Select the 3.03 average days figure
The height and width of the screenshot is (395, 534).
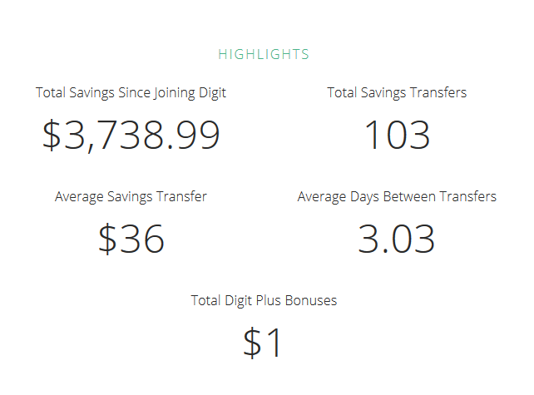pos(397,239)
